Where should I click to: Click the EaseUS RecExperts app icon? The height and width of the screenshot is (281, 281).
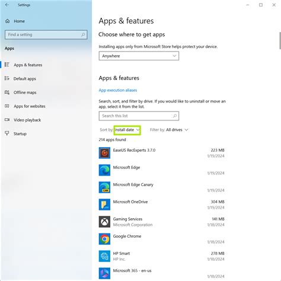point(104,153)
